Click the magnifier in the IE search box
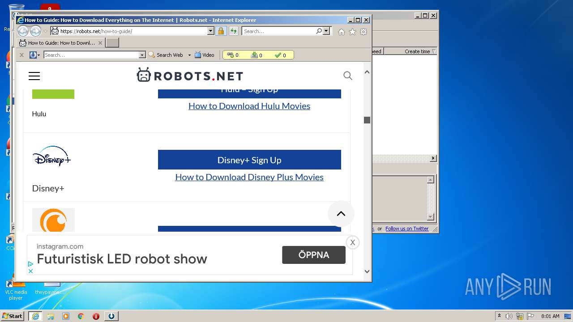Viewport: 573px width, 322px height. (319, 31)
